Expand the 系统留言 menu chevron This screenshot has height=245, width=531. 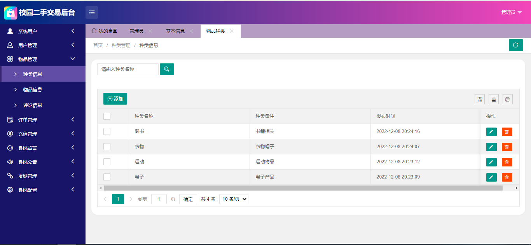pos(73,147)
